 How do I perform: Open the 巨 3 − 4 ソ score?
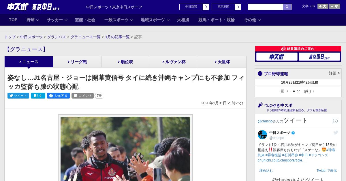tap(298, 91)
